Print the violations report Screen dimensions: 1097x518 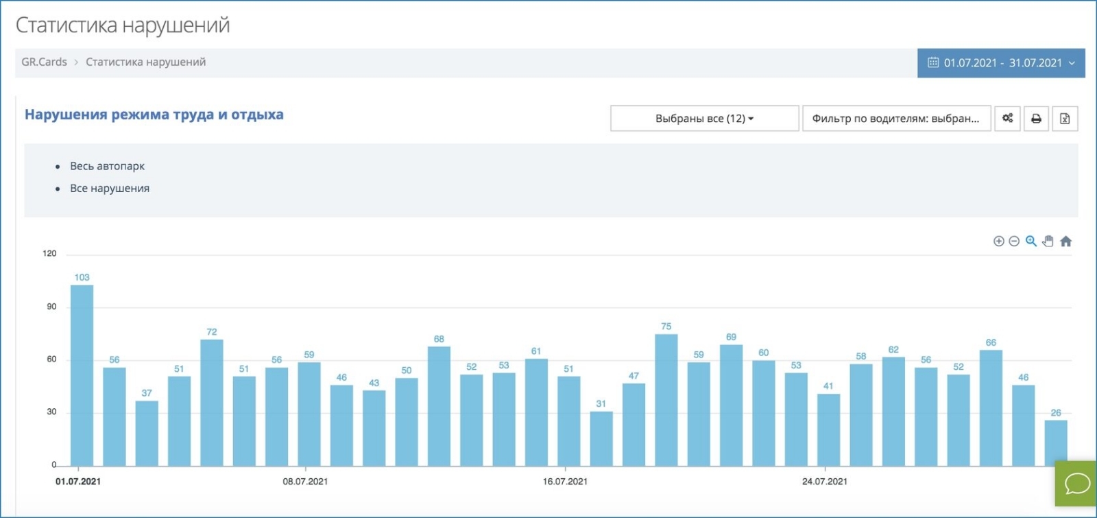pos(1036,119)
